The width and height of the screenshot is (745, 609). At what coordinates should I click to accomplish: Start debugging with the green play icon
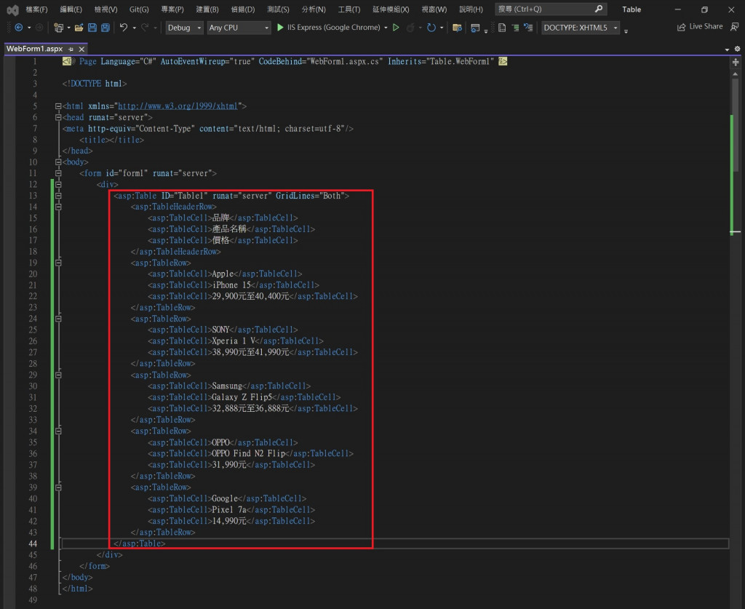(x=280, y=28)
